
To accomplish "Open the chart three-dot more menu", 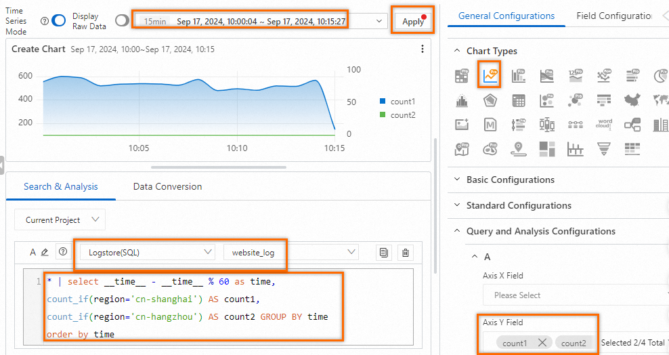I will point(423,49).
